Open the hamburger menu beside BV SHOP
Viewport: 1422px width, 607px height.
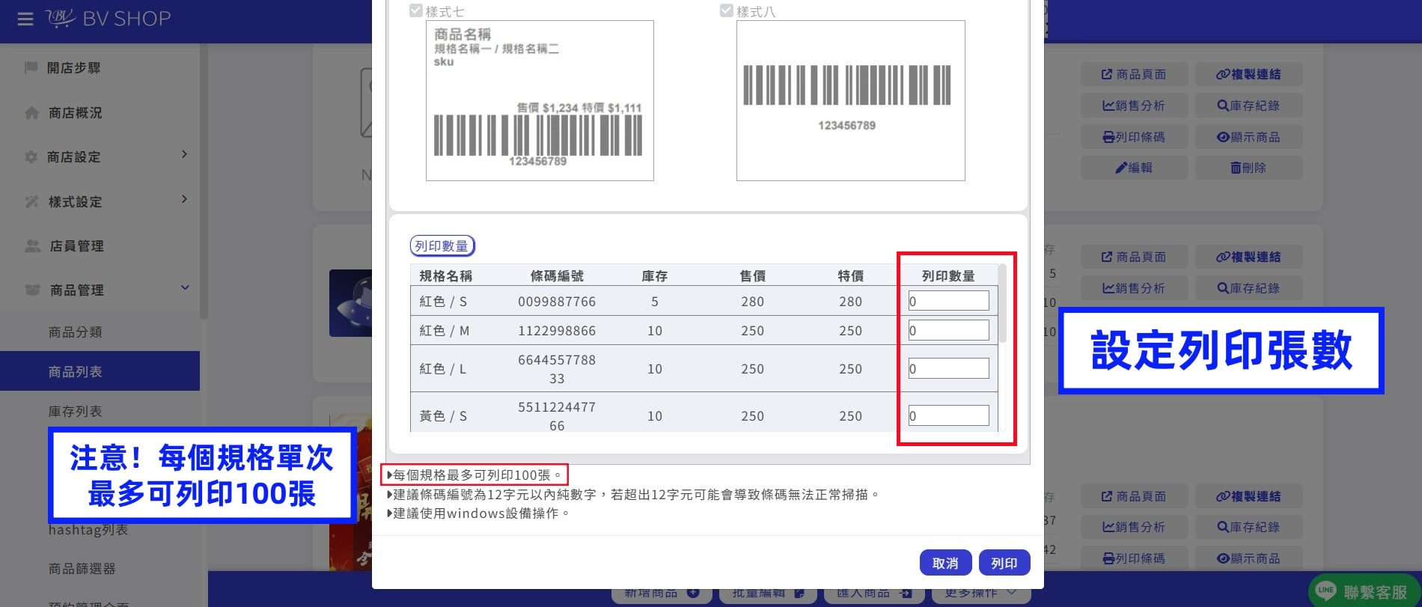pos(25,19)
